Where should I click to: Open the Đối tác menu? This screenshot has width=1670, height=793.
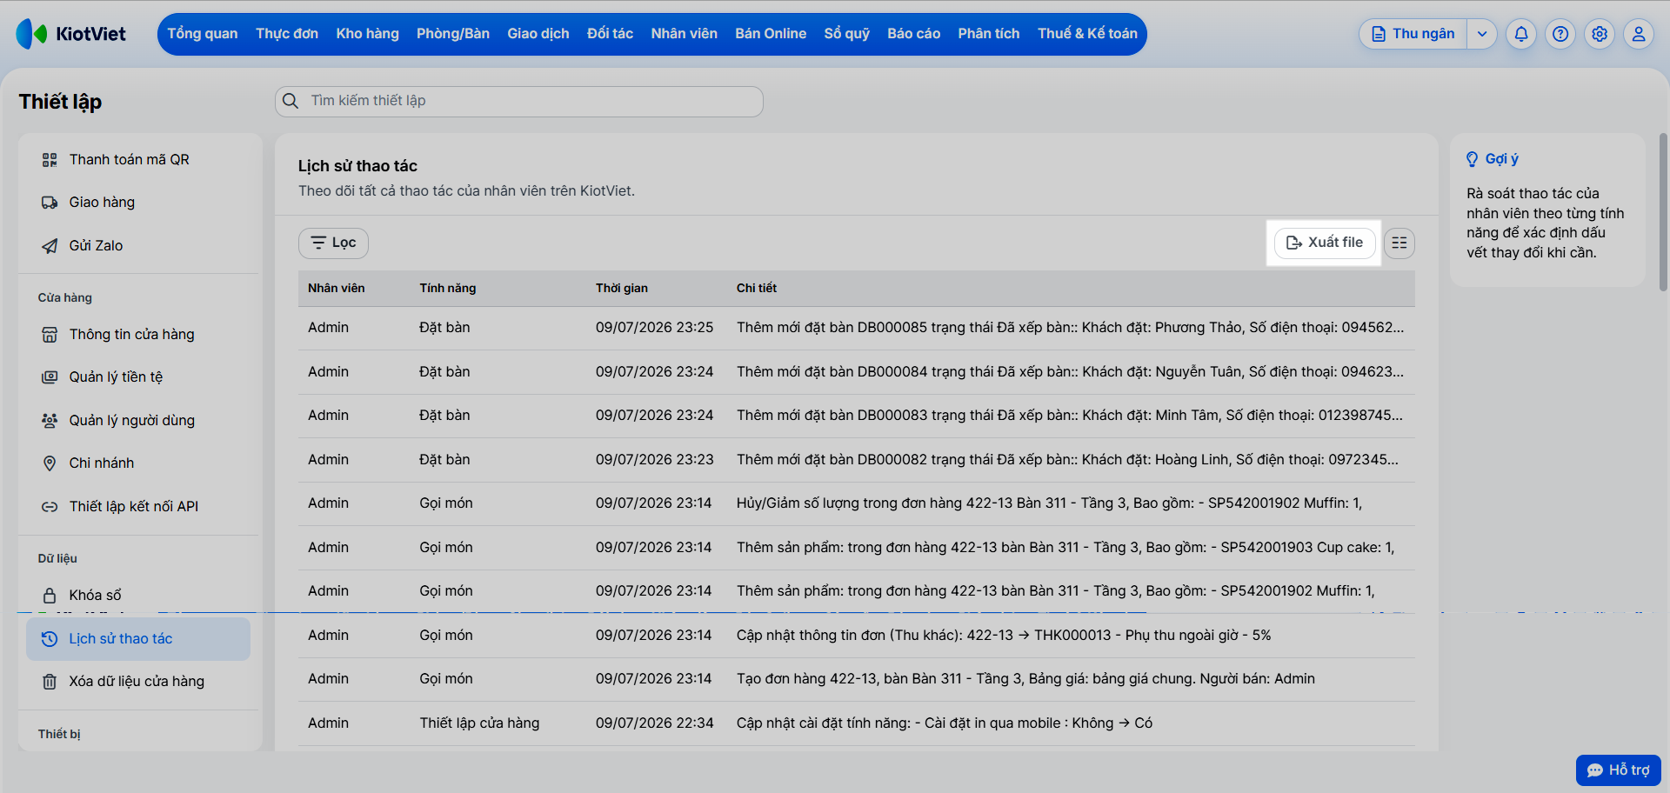610,34
